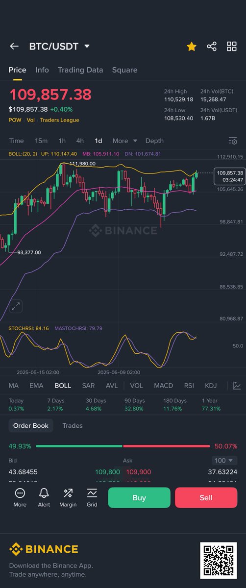
Task: Open the Trading Data tab
Action: click(80, 70)
